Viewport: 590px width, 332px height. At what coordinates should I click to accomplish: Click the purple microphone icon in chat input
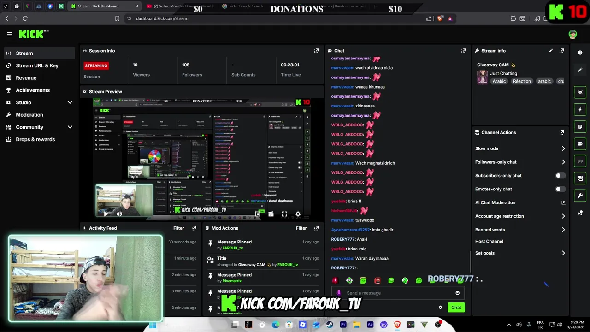click(x=339, y=293)
